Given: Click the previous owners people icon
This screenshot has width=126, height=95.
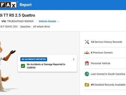Looking at the screenshot, I should 87,53.
